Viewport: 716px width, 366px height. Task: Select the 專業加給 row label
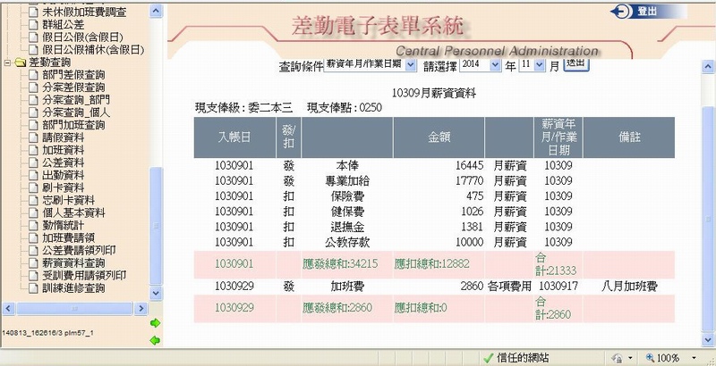coord(346,181)
